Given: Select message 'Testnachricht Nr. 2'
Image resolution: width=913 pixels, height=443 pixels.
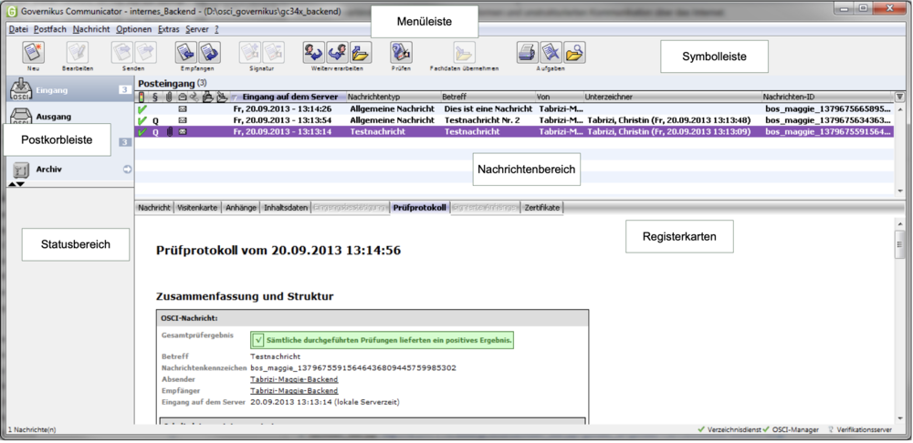Looking at the screenshot, I should [x=515, y=120].
